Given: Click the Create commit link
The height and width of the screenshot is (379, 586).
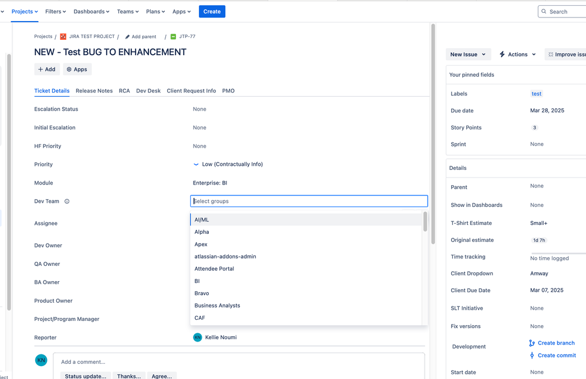Looking at the screenshot, I should click(557, 356).
